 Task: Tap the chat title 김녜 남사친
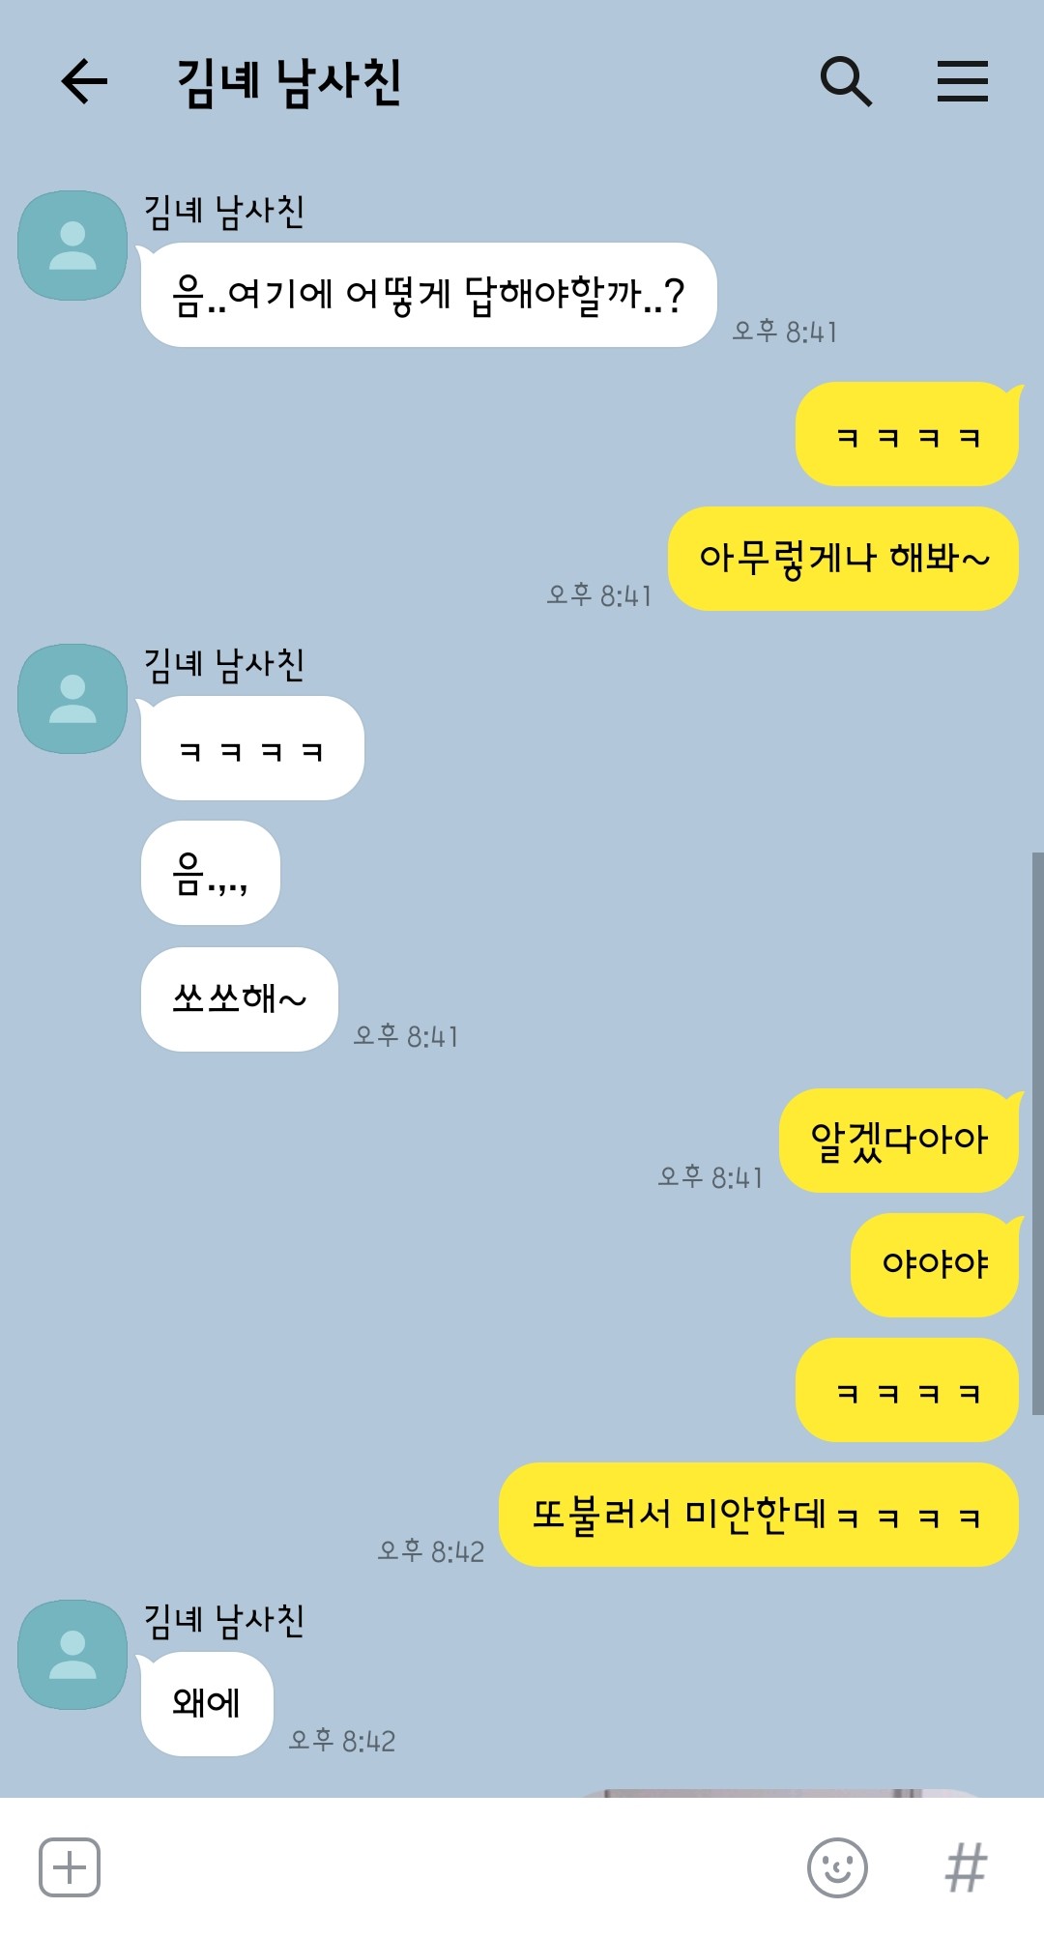[x=289, y=81]
